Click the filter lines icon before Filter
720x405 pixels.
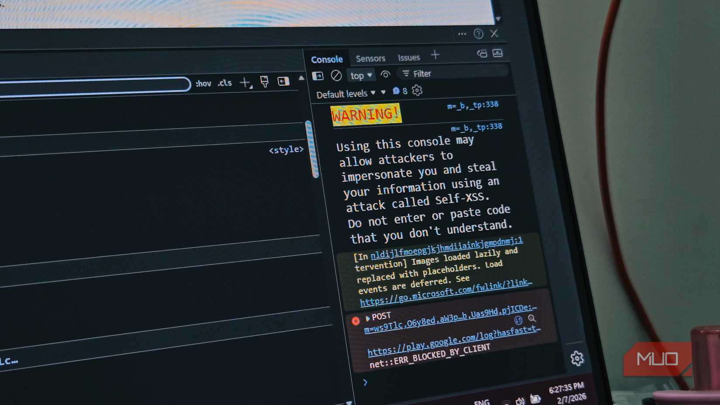pyautogui.click(x=406, y=74)
